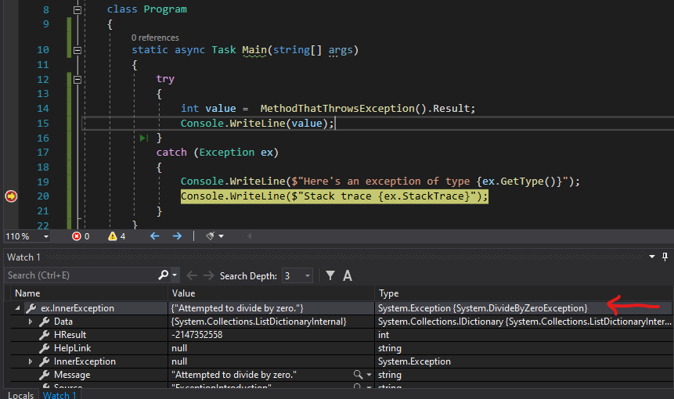674x399 pixels.
Task: Click the red error count icon
Action: click(x=77, y=236)
